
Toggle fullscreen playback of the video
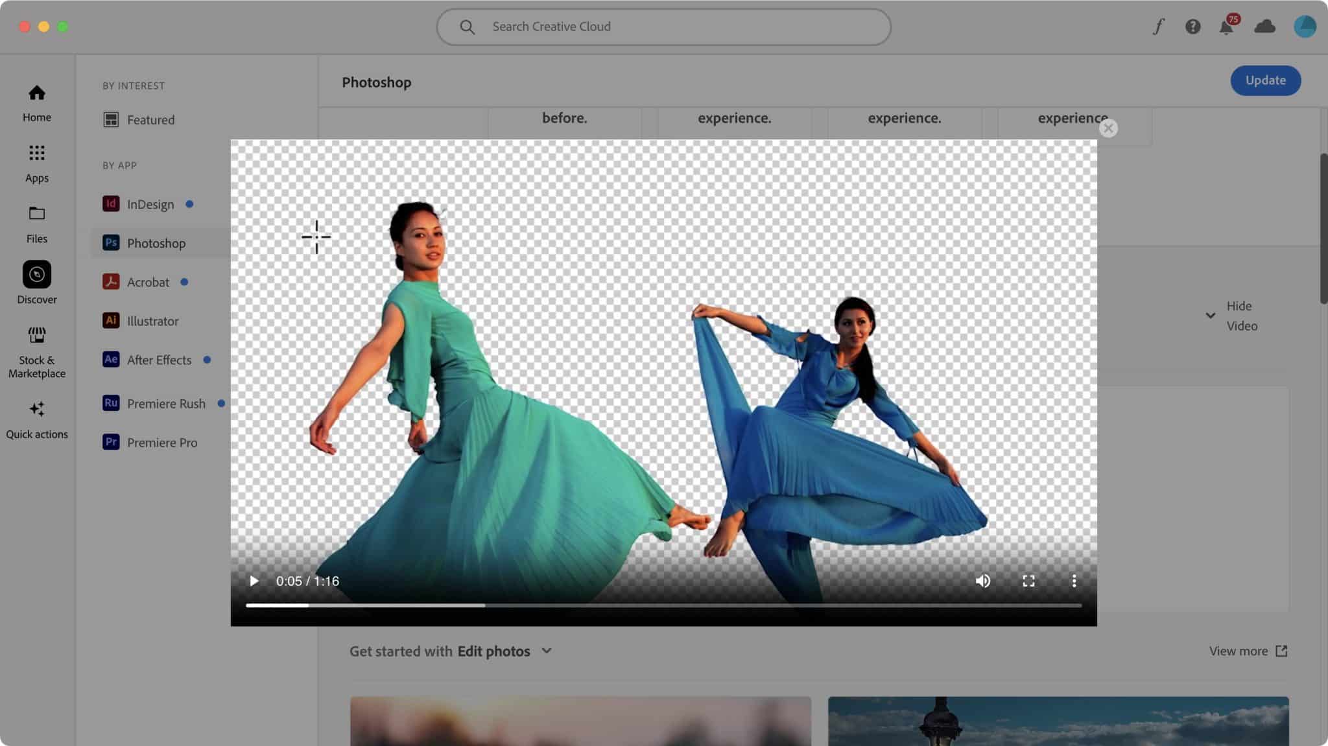(x=1028, y=581)
